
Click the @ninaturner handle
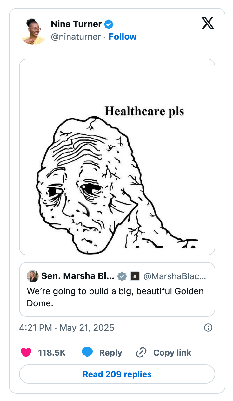click(76, 37)
